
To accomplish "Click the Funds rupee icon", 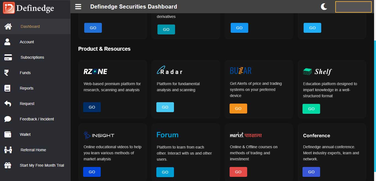I will (x=6, y=73).
